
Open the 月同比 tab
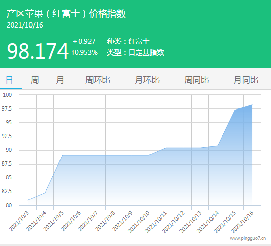point(246,80)
